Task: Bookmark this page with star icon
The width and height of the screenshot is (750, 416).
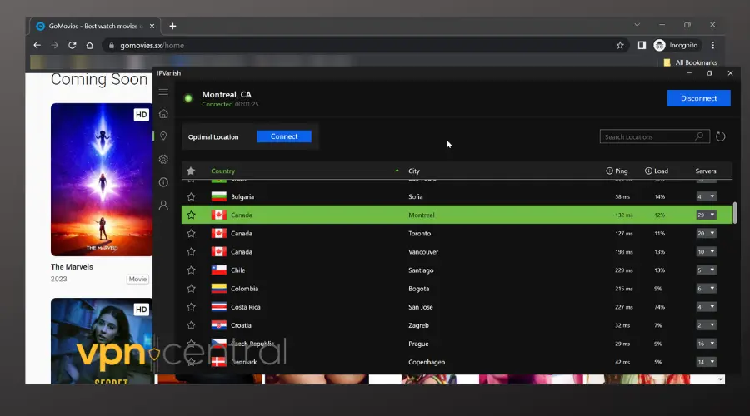Action: coord(620,46)
